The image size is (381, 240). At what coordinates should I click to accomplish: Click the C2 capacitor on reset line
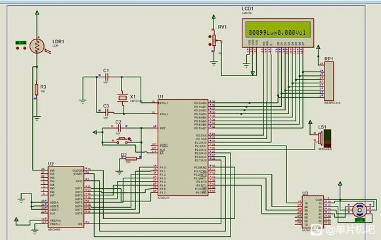pyautogui.click(x=119, y=128)
